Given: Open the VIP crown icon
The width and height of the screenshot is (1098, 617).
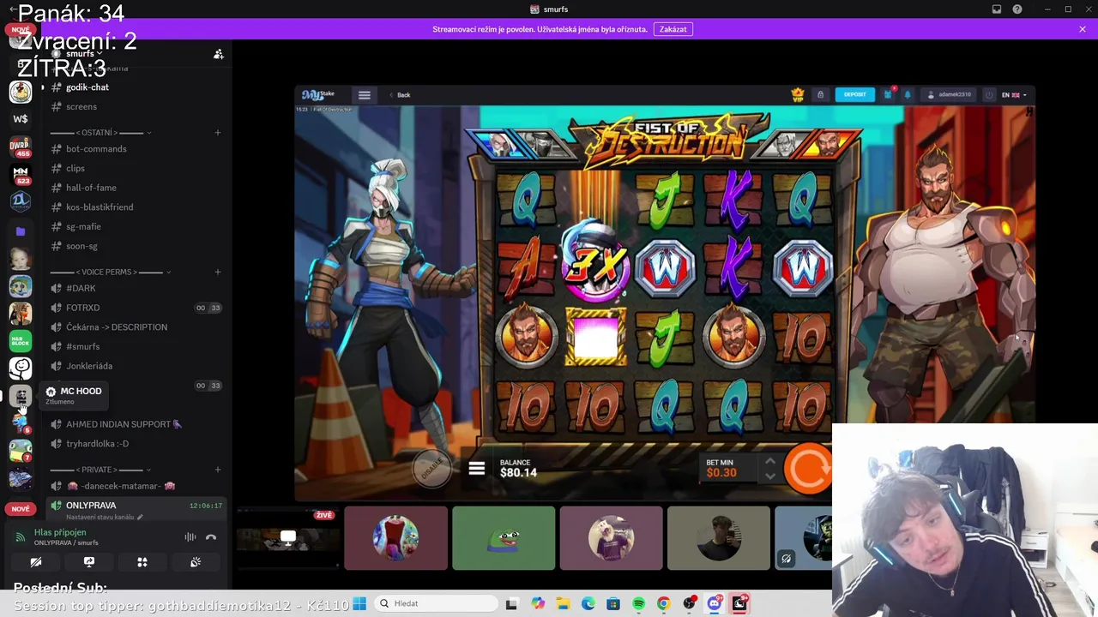Looking at the screenshot, I should [x=798, y=94].
